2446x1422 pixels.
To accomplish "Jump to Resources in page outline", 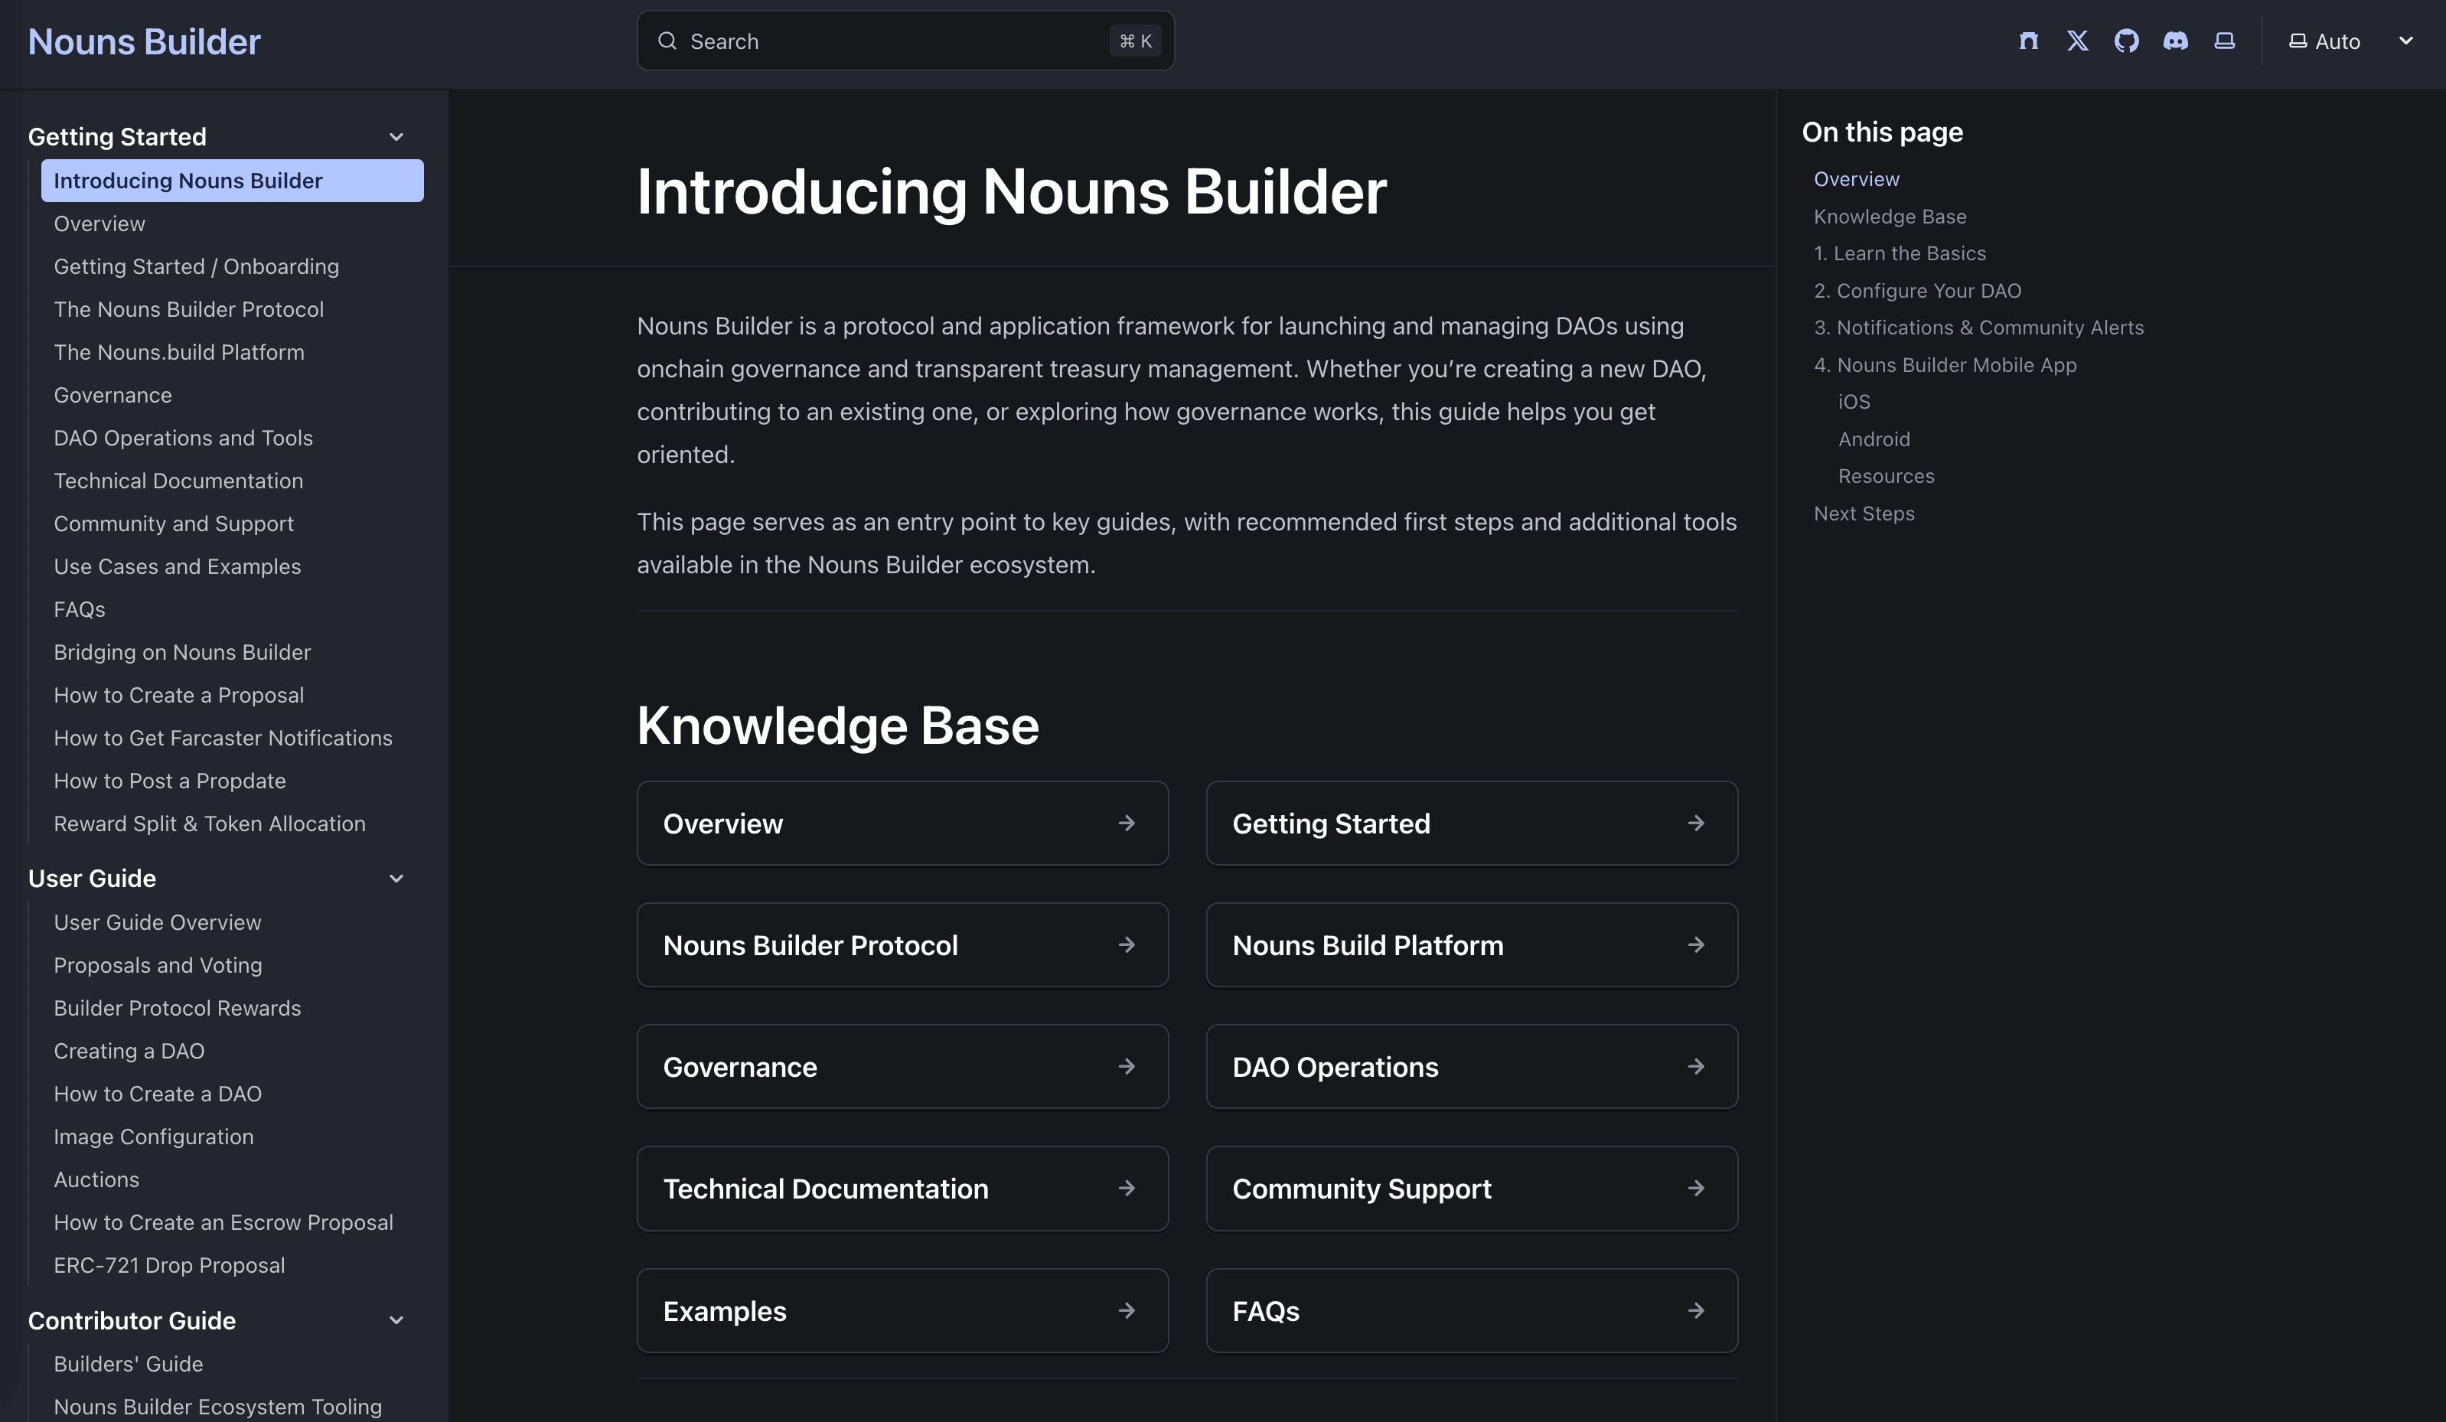I will (1885, 475).
